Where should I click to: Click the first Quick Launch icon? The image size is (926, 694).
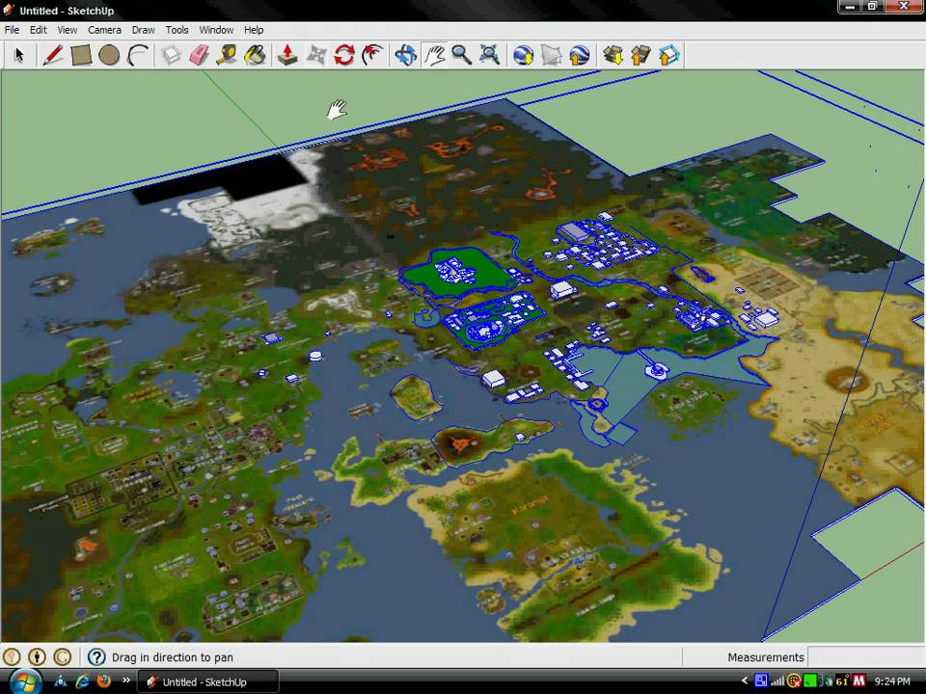[x=60, y=681]
